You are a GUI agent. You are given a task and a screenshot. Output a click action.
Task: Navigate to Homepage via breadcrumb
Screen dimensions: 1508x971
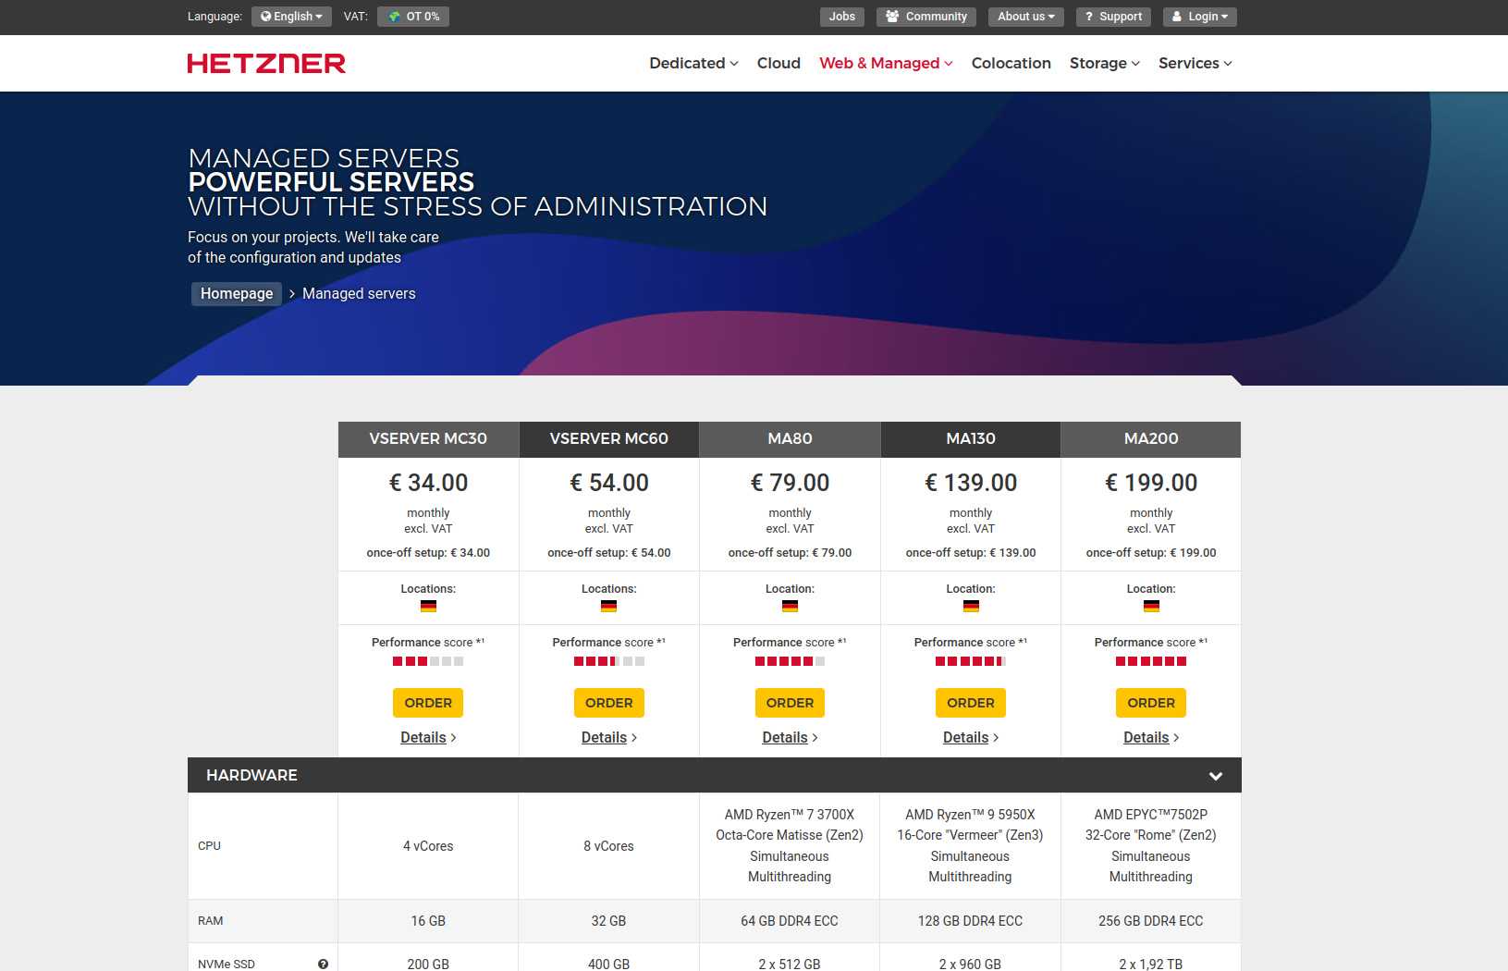(236, 293)
